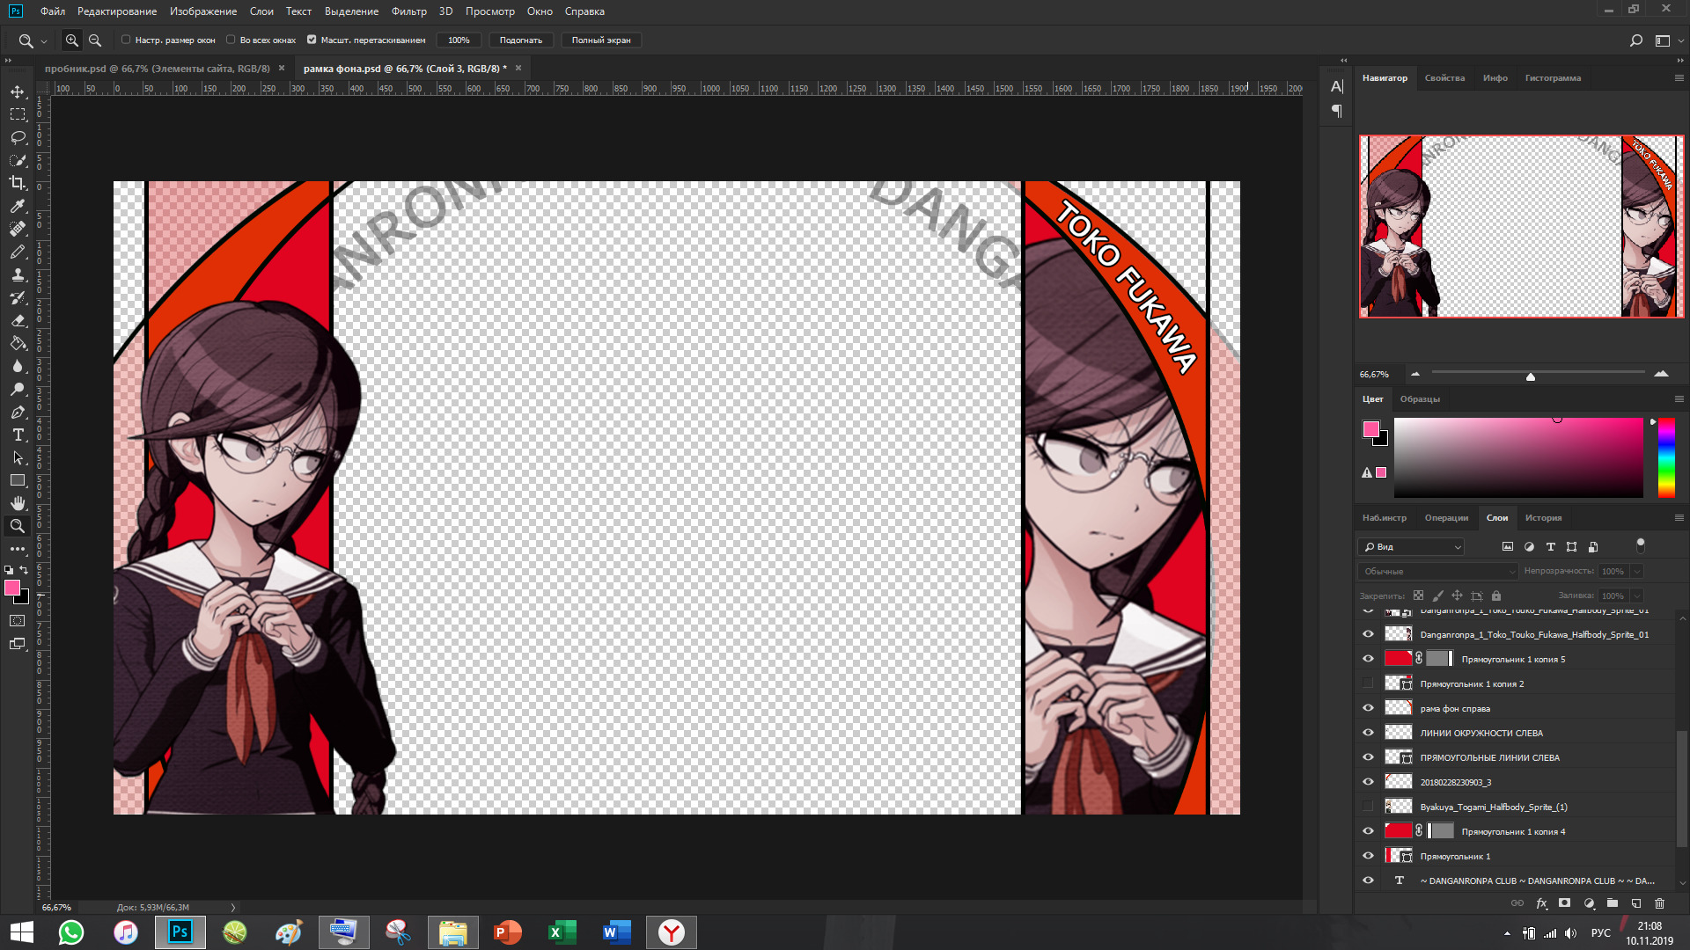The image size is (1690, 950).
Task: Open the 'Фильтр' menu
Action: tap(408, 11)
